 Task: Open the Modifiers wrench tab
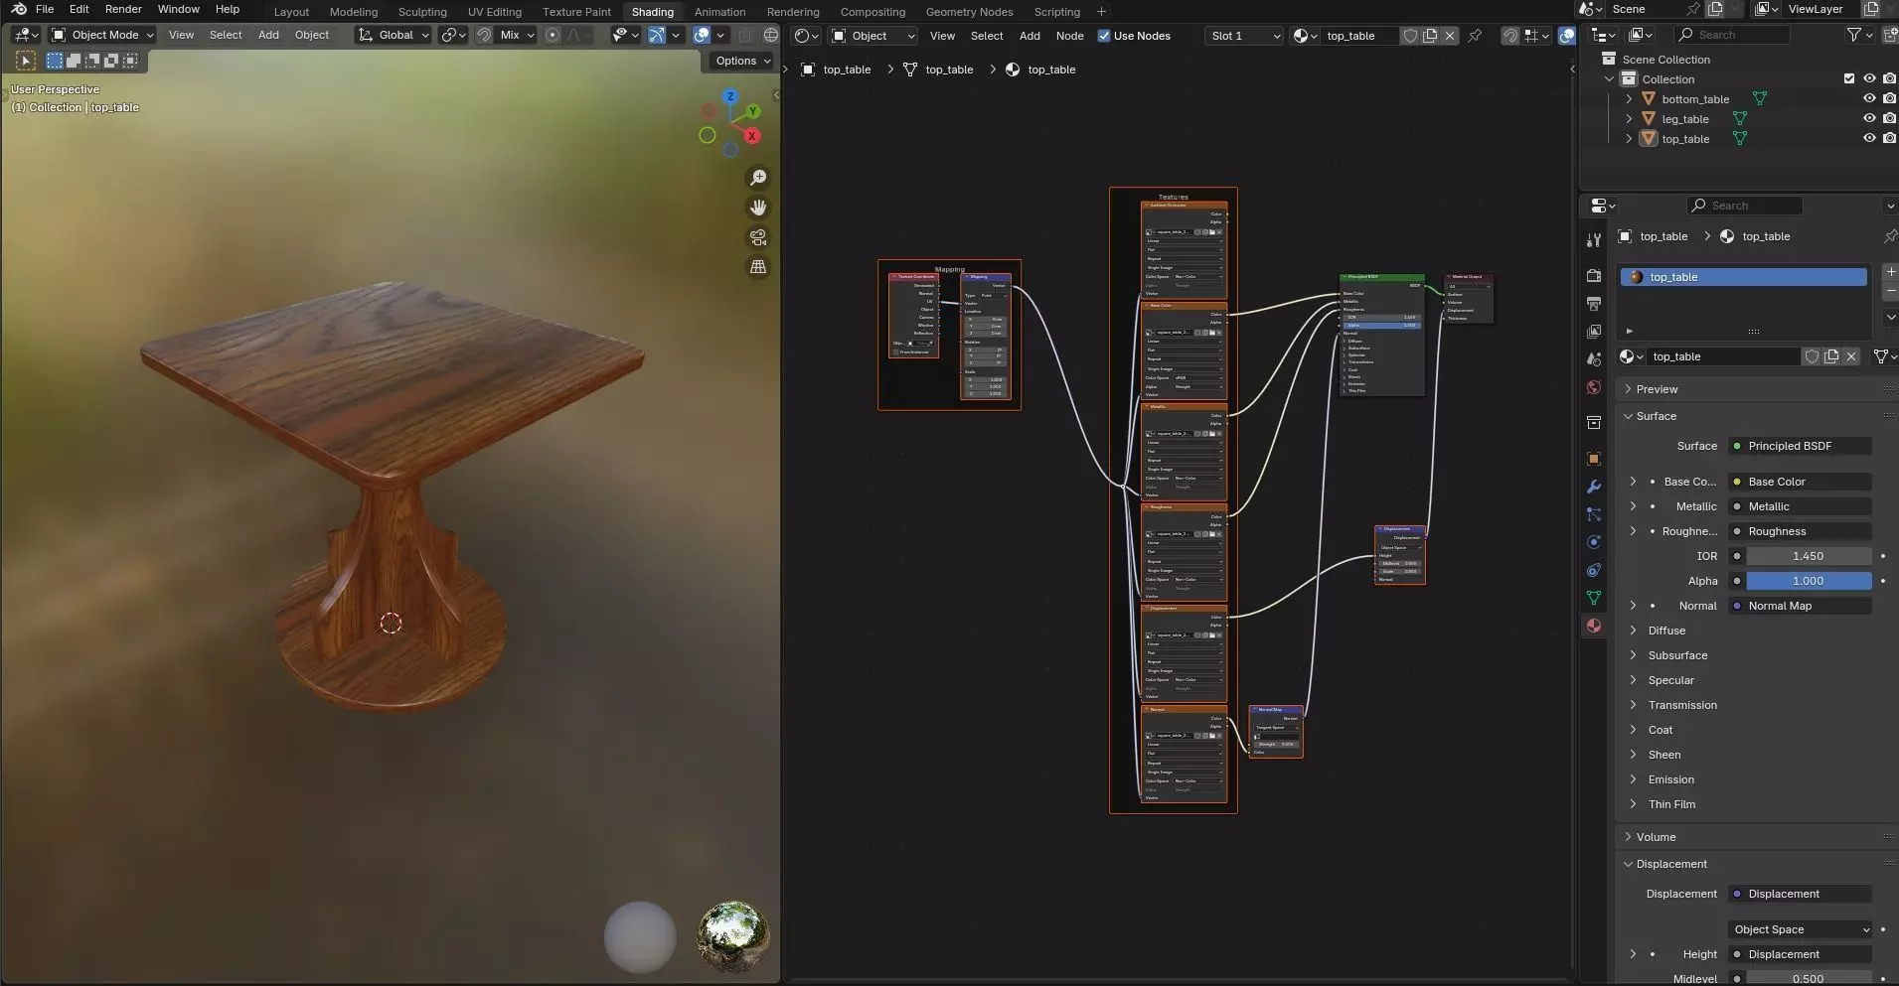1594,487
